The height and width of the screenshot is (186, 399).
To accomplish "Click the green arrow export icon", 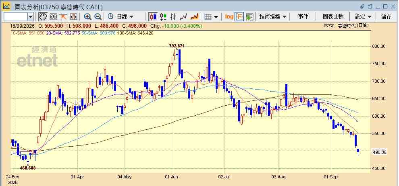I will [249, 17].
